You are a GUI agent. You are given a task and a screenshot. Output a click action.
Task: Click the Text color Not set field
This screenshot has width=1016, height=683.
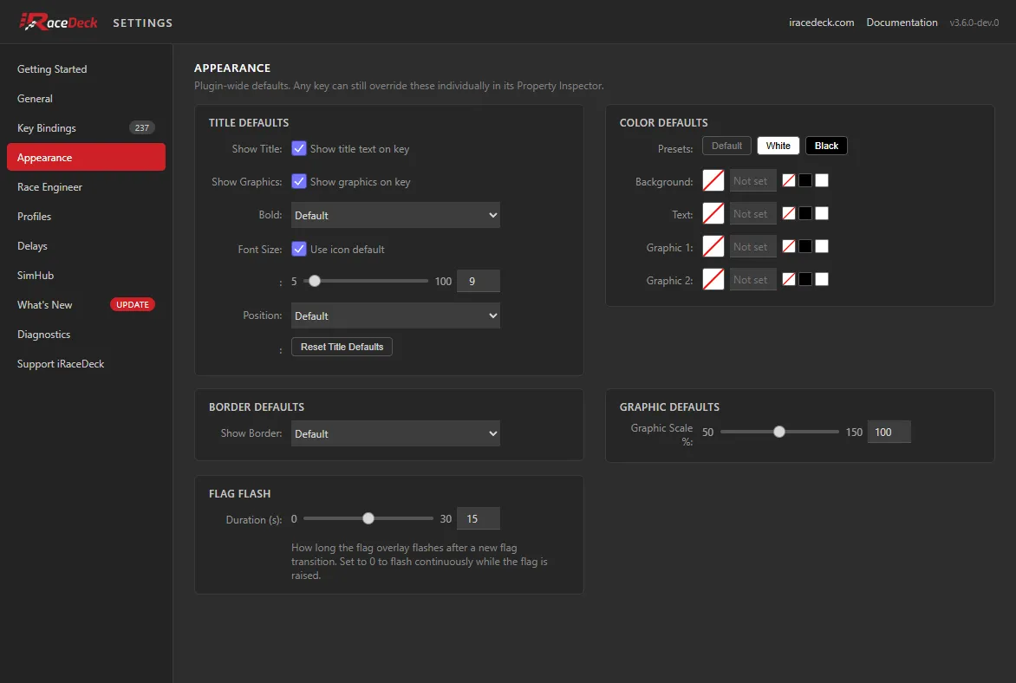[752, 213]
